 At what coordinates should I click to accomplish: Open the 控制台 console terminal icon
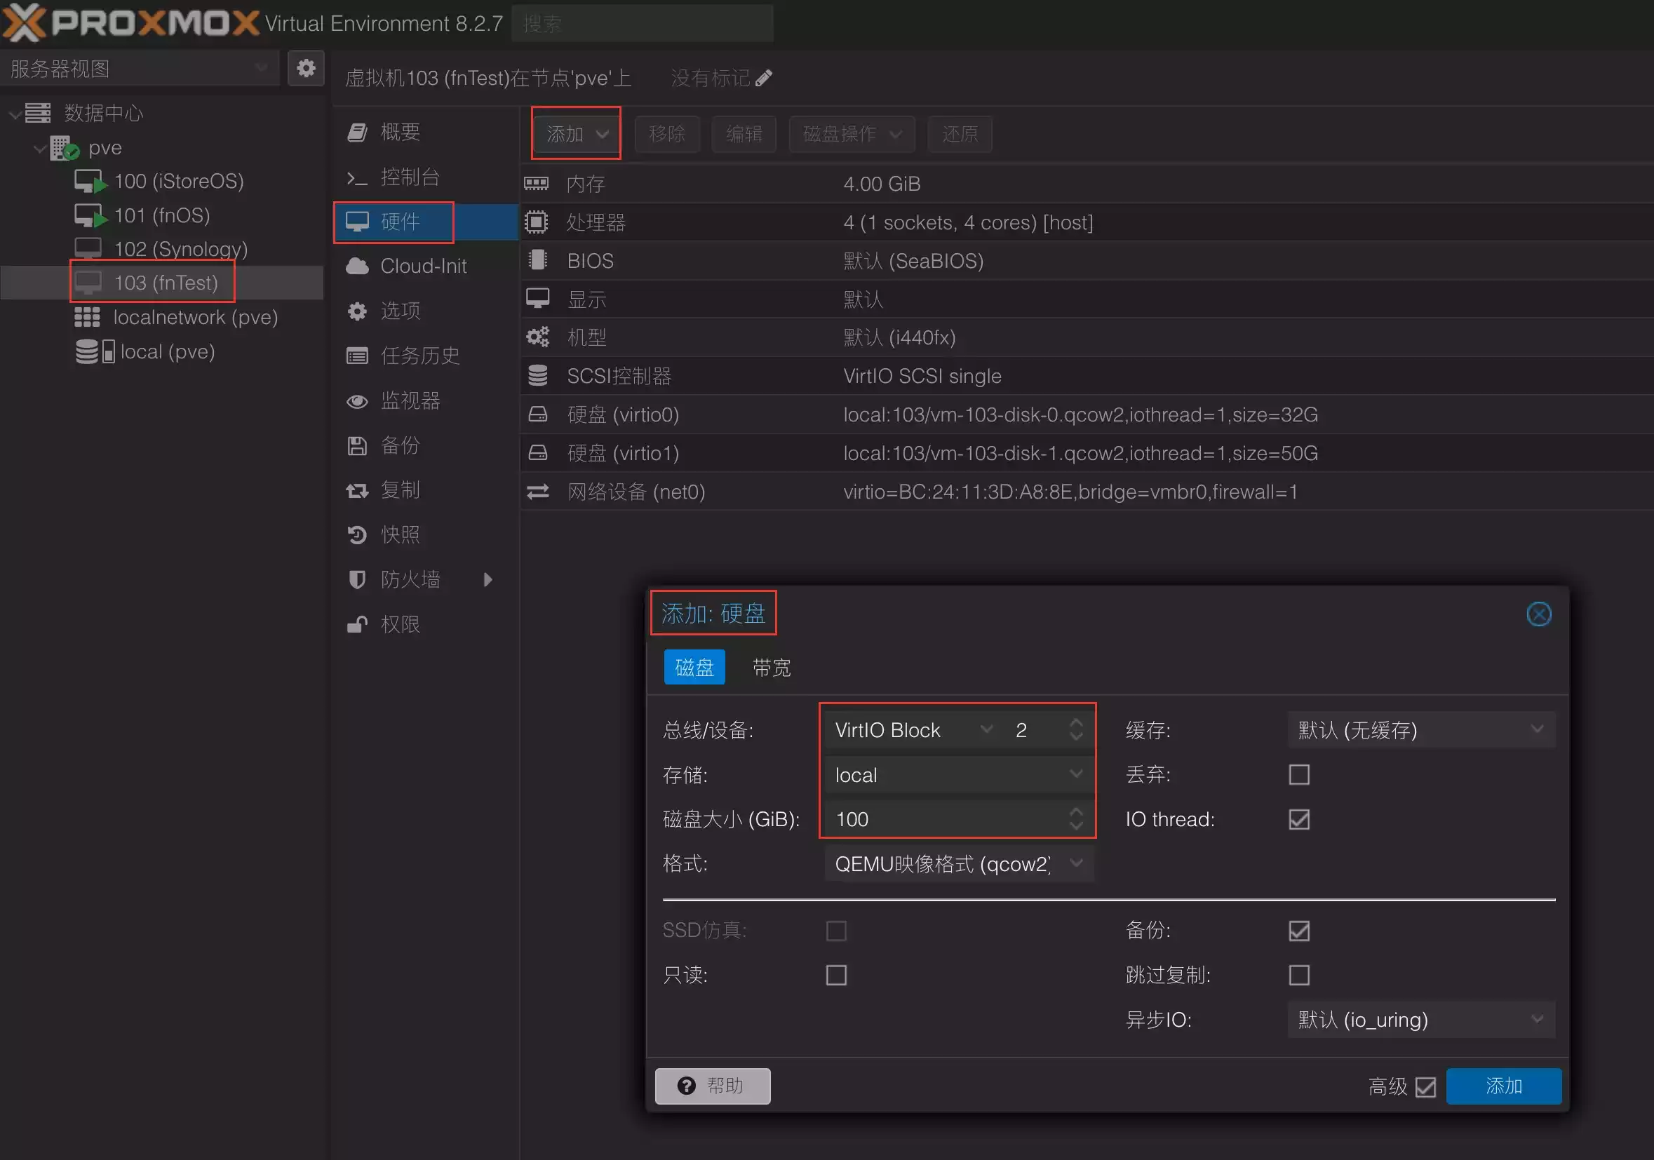[x=357, y=177]
